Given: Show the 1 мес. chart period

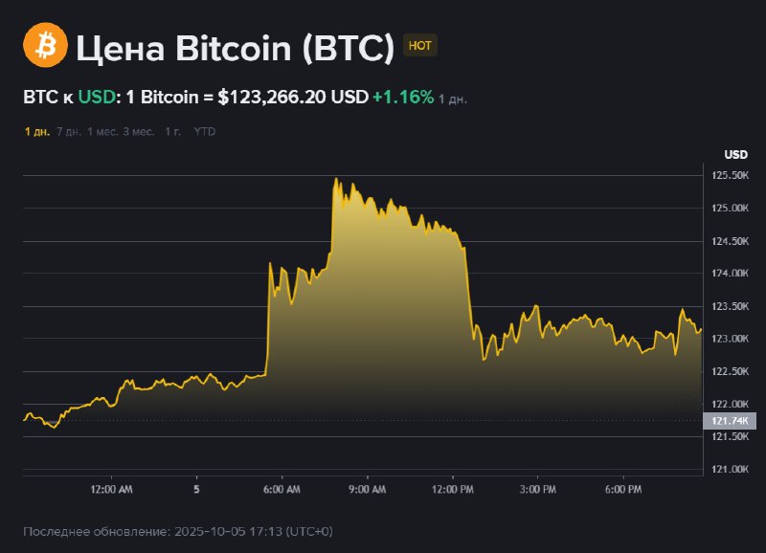Looking at the screenshot, I should 102,131.
